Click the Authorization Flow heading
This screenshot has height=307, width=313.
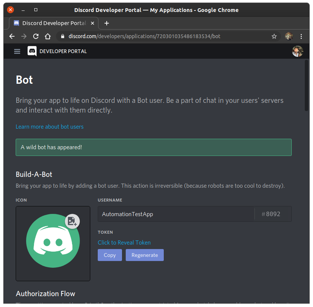pos(46,294)
